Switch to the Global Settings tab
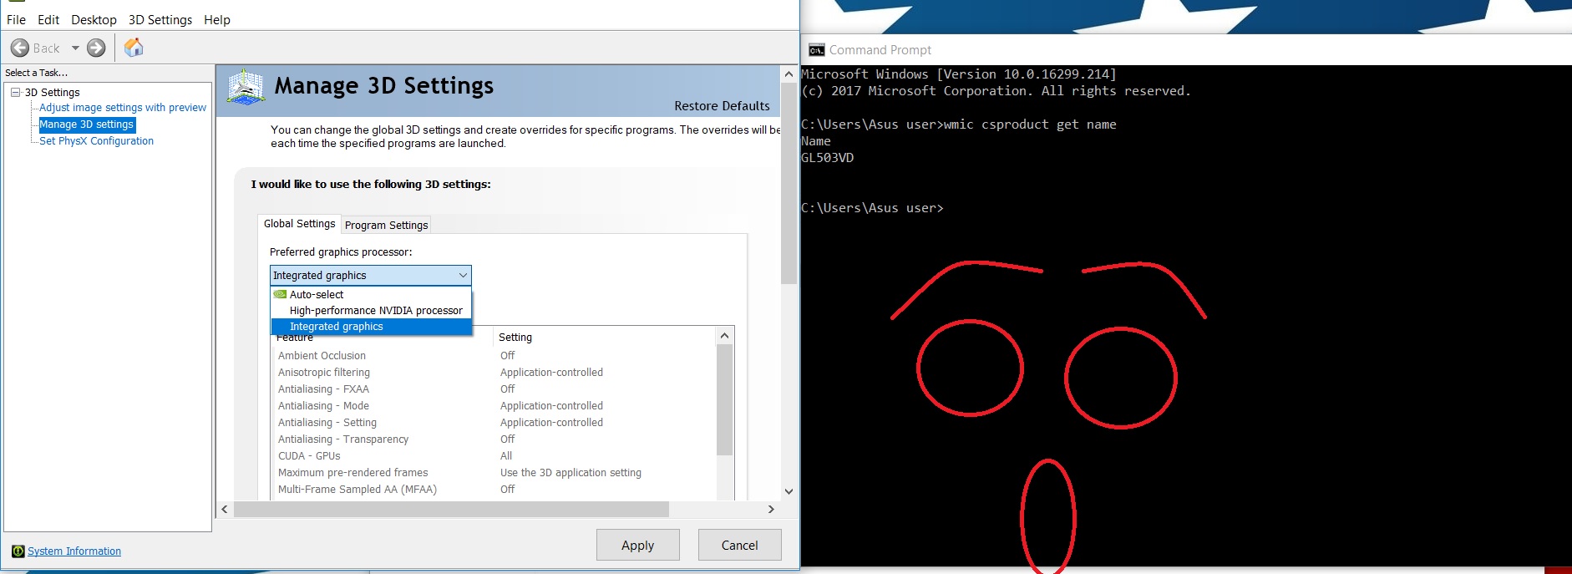 pyautogui.click(x=299, y=224)
